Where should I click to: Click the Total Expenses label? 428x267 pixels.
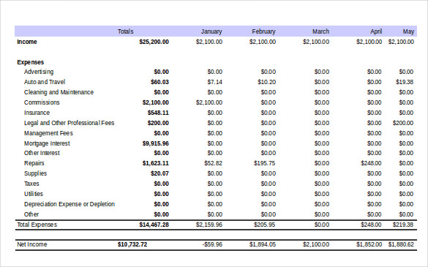click(x=37, y=225)
